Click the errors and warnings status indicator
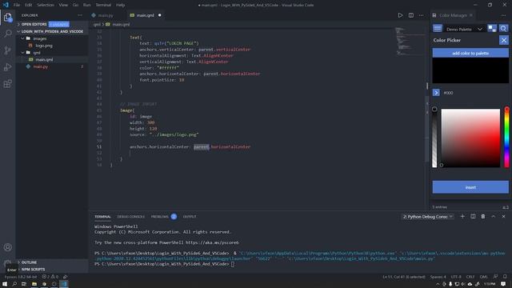Image resolution: width=512 pixels, height=288 pixels. 50,277
